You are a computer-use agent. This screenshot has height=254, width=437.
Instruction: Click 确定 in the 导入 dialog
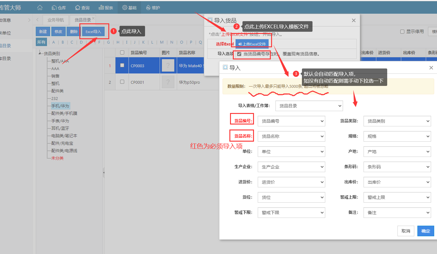click(426, 231)
